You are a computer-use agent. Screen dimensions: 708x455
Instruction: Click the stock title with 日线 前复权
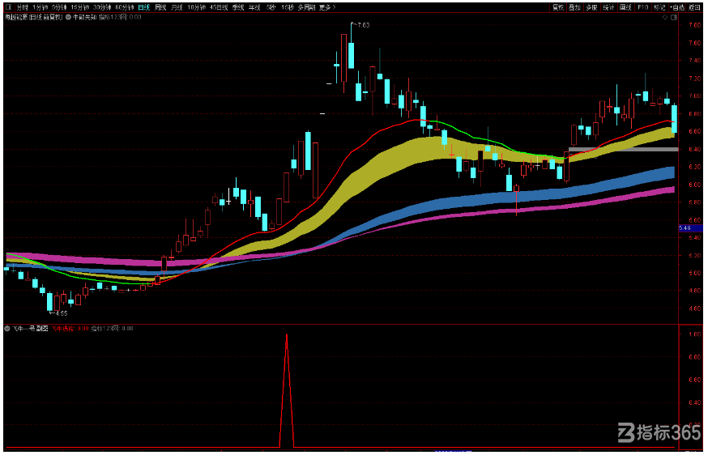click(34, 17)
